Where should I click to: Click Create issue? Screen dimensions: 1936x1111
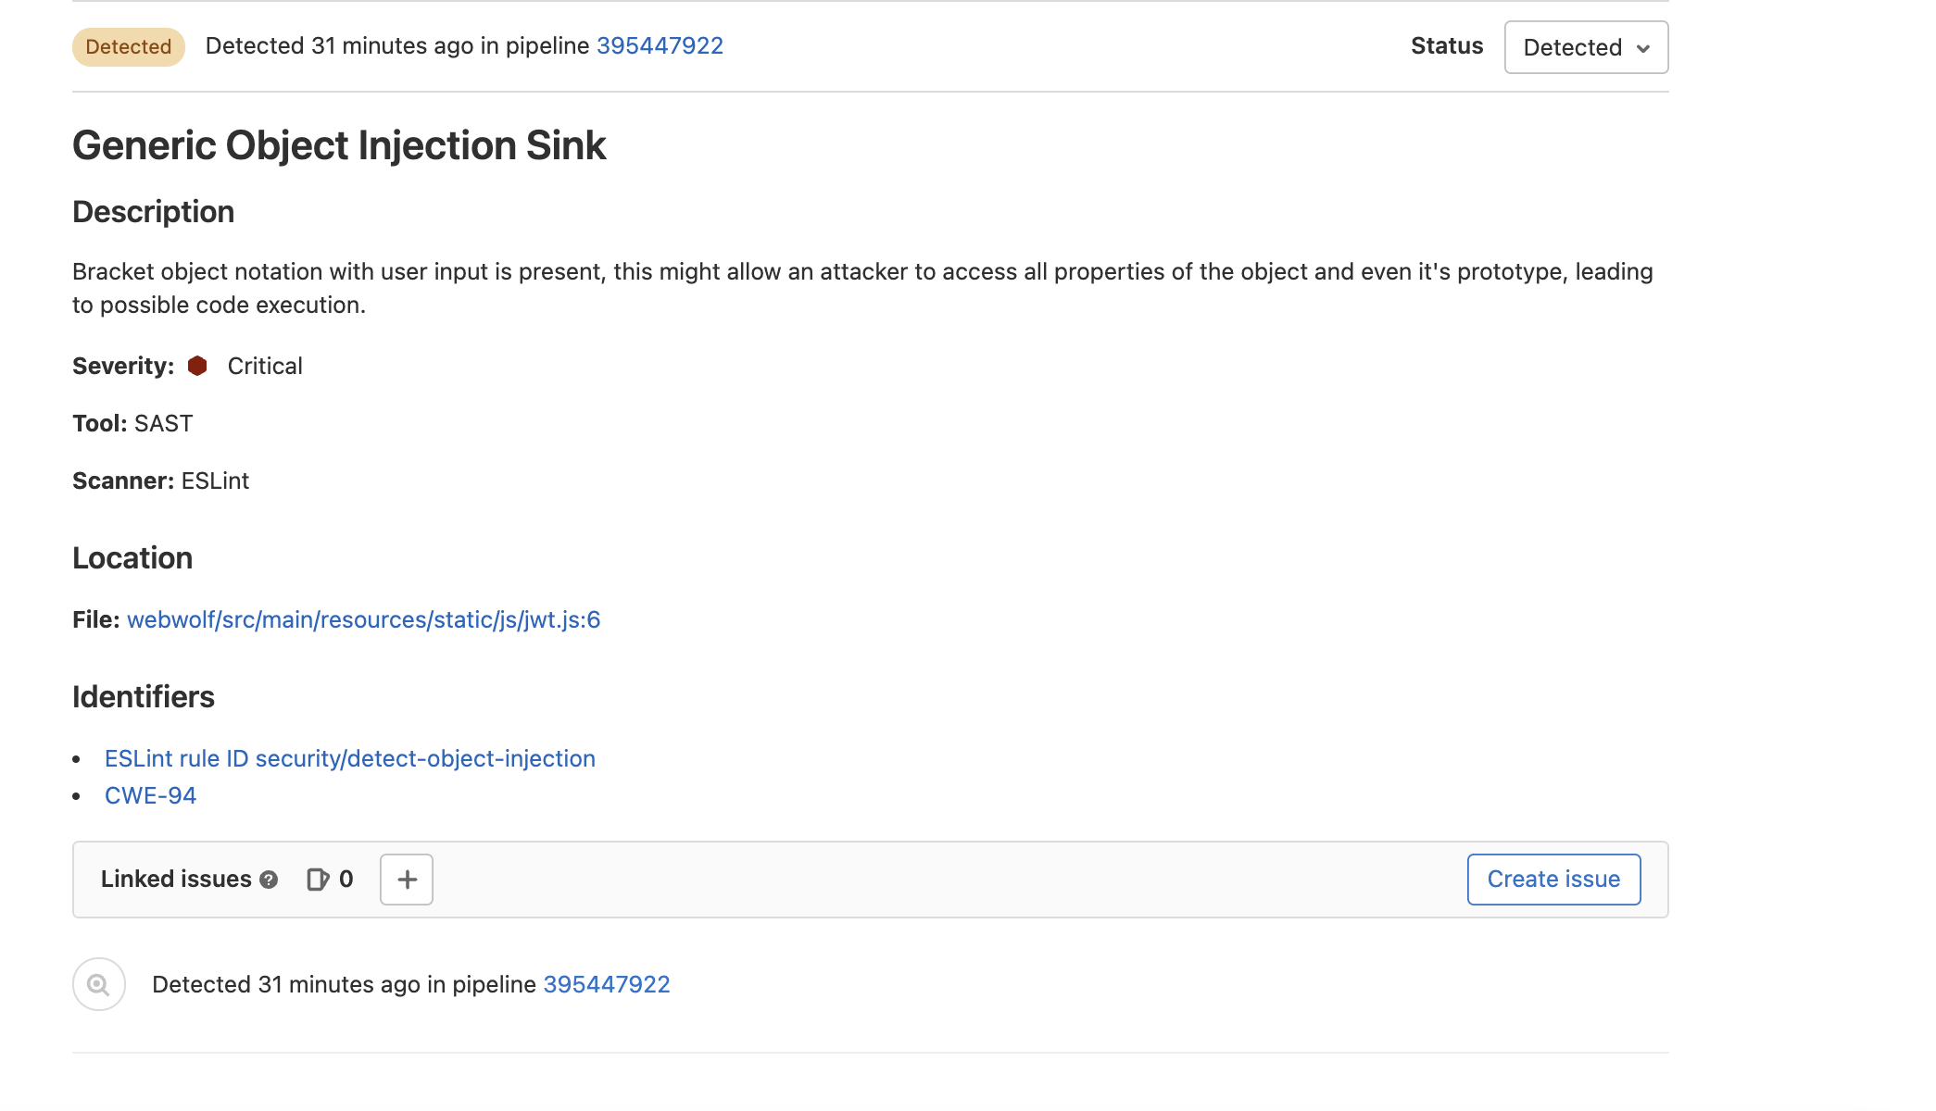click(x=1553, y=879)
